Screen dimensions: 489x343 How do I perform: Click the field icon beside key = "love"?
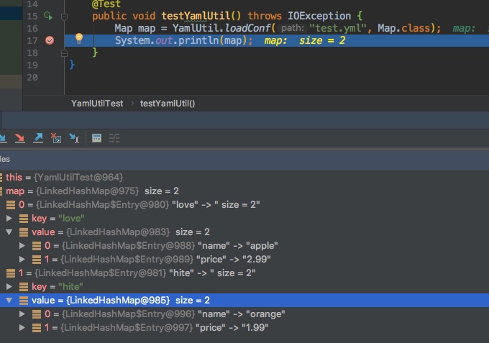tap(24, 219)
